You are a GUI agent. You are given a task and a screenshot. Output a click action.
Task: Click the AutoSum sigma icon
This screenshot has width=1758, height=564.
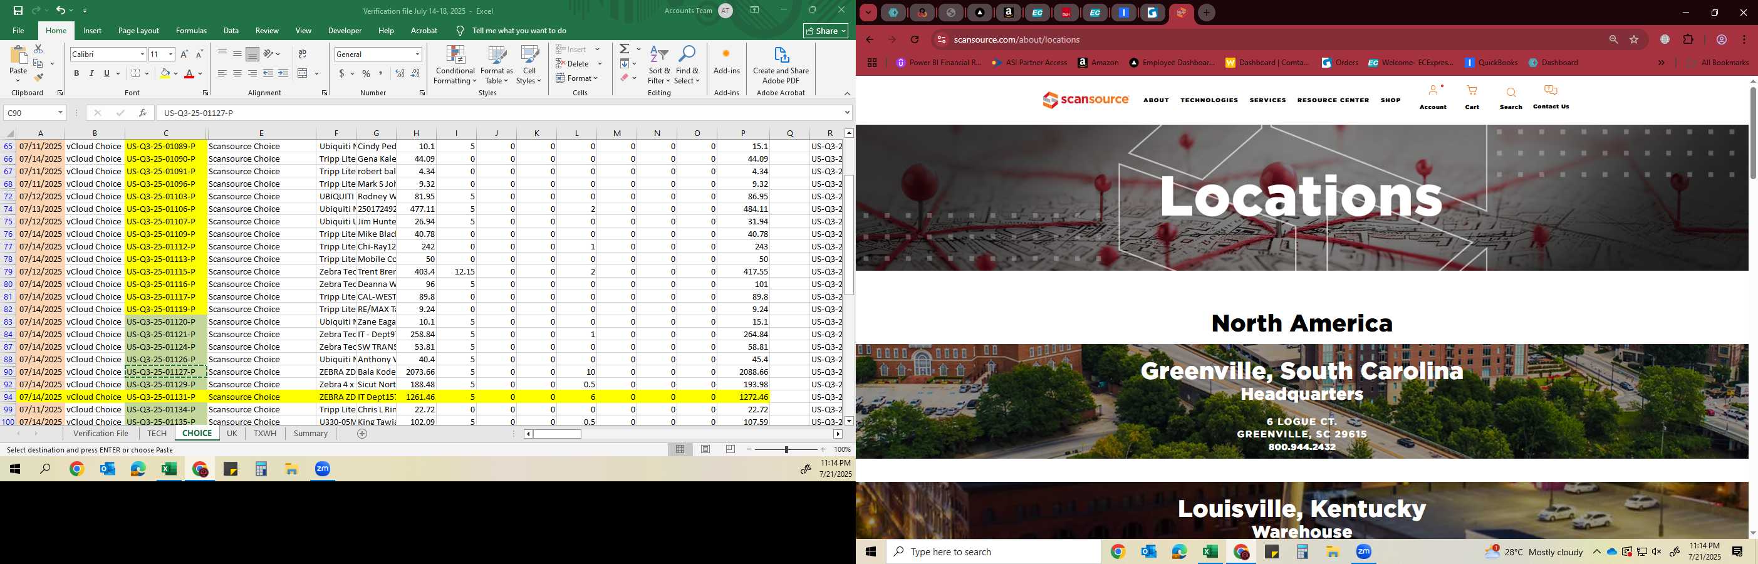[x=625, y=49]
